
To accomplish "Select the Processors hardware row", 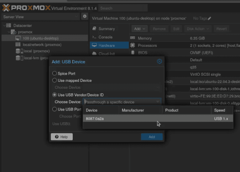I will click(185, 45).
